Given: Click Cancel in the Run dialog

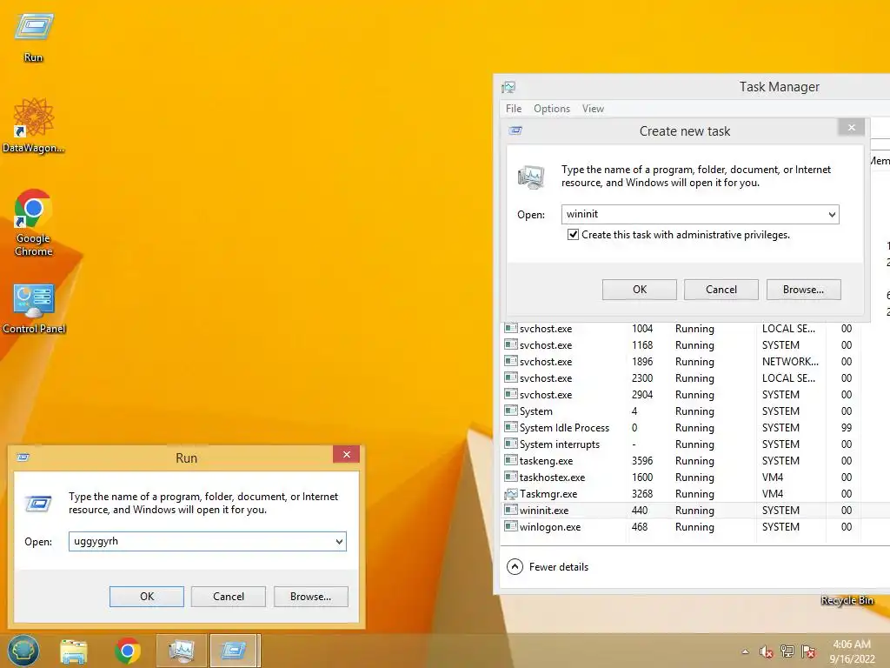Looking at the screenshot, I should [229, 597].
